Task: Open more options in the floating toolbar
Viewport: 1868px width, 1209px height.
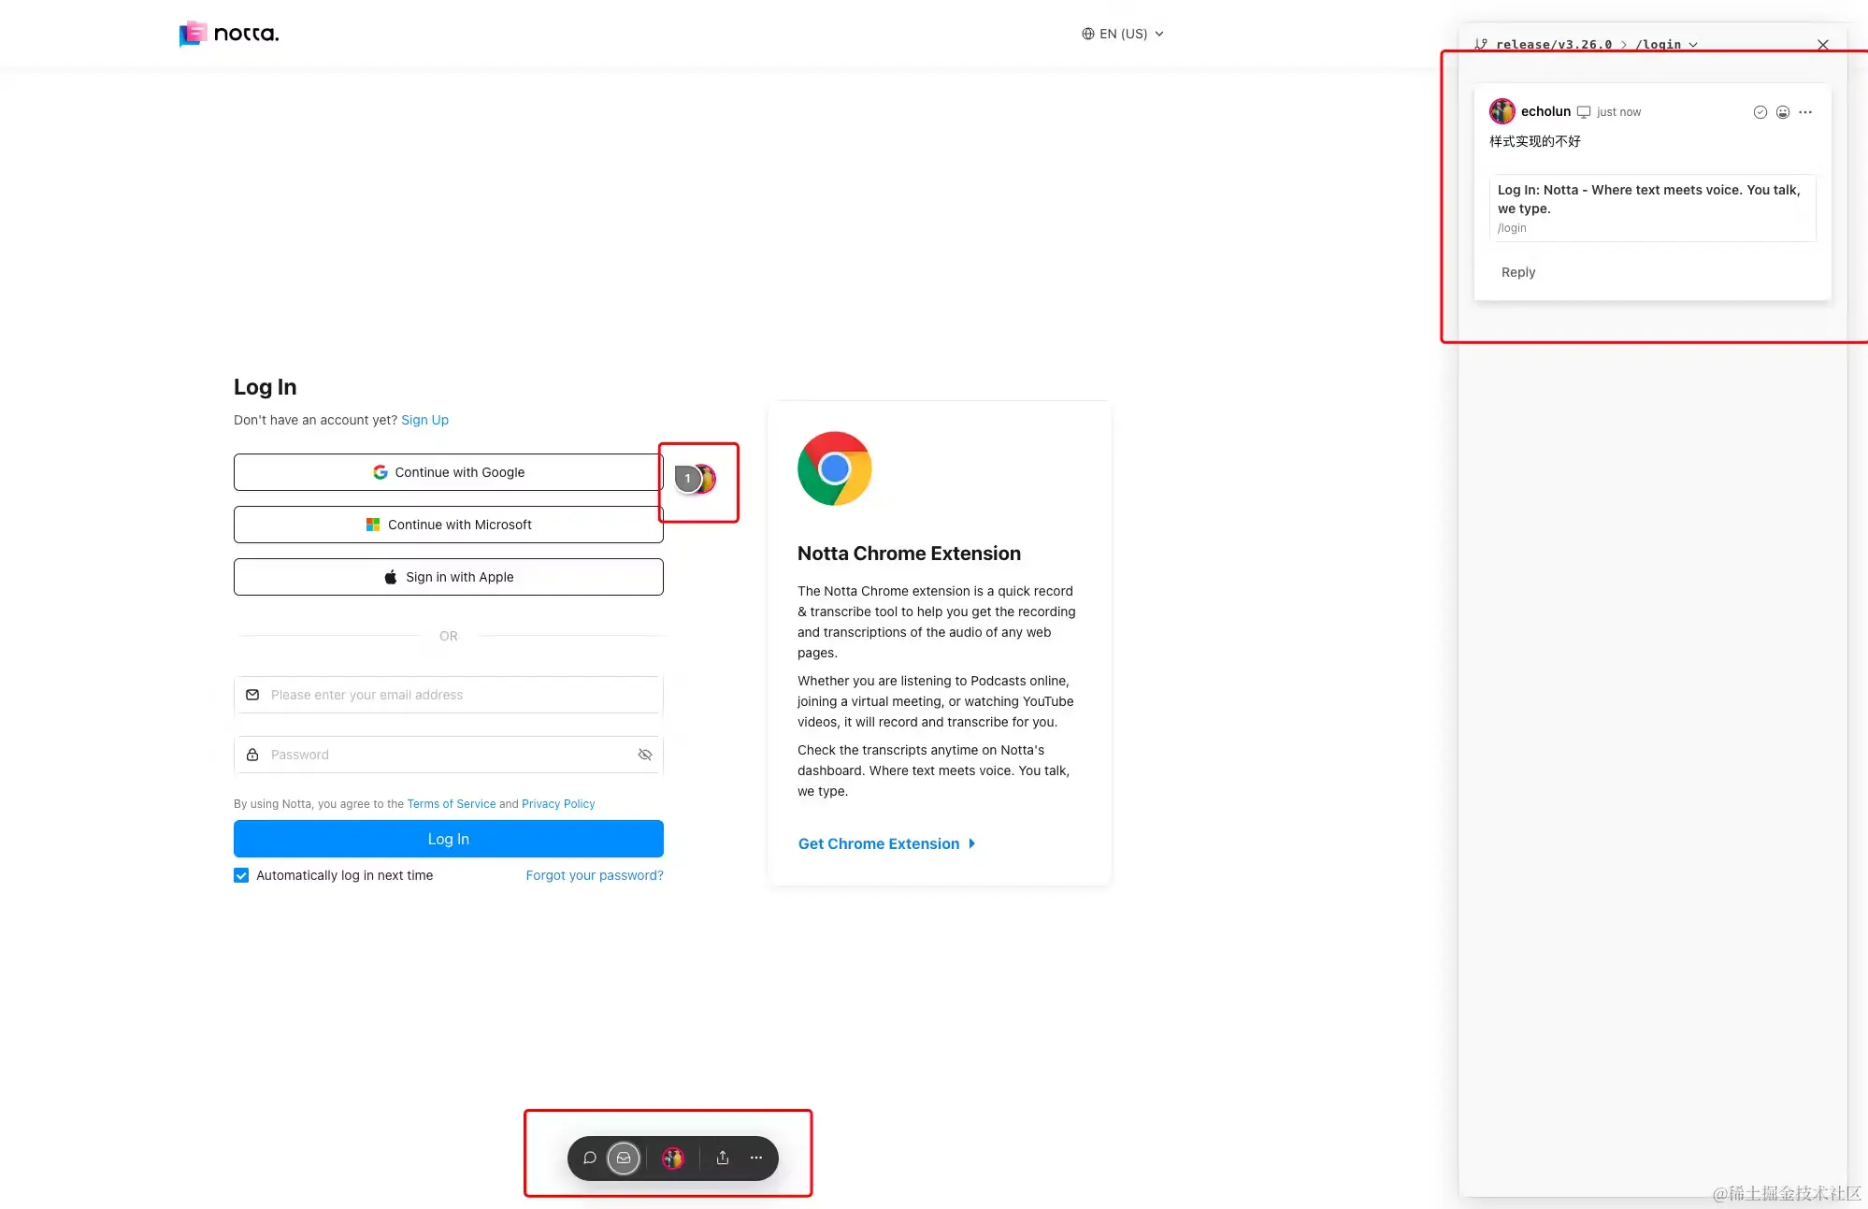Action: [756, 1158]
